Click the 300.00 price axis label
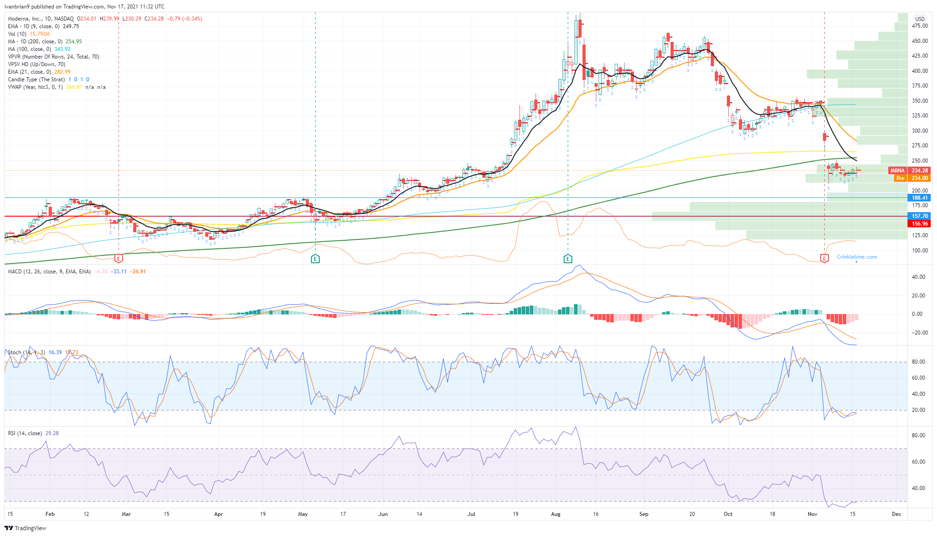This screenshot has width=937, height=536. point(920,131)
